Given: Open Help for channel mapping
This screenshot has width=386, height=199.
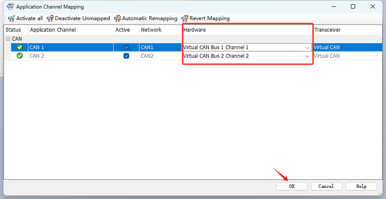Looking at the screenshot, I should [361, 186].
